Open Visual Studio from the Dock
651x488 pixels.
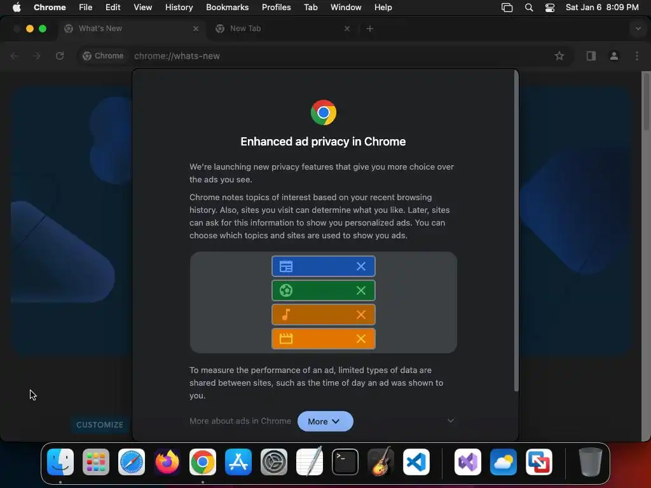click(x=468, y=462)
